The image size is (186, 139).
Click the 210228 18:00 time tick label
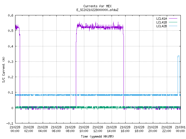pos(139,129)
